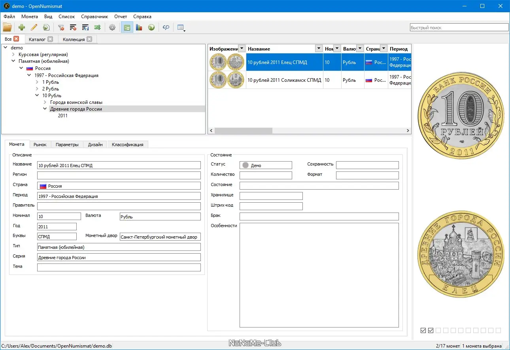Image resolution: width=510 pixels, height=350 pixels.
Task: Click the large obverse 10 рублей coin image
Action: tap(461, 116)
